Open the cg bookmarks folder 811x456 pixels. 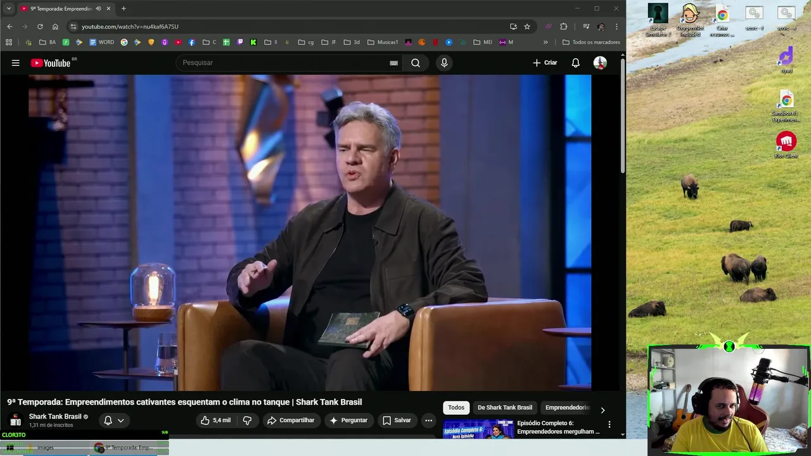tap(307, 42)
